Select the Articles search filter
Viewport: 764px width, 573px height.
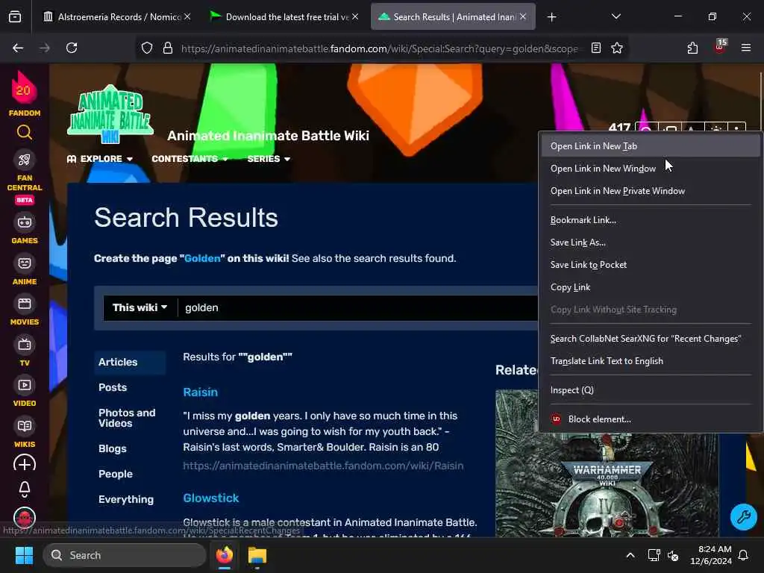(130, 362)
